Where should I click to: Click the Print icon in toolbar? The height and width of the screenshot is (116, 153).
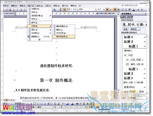coord(21,10)
